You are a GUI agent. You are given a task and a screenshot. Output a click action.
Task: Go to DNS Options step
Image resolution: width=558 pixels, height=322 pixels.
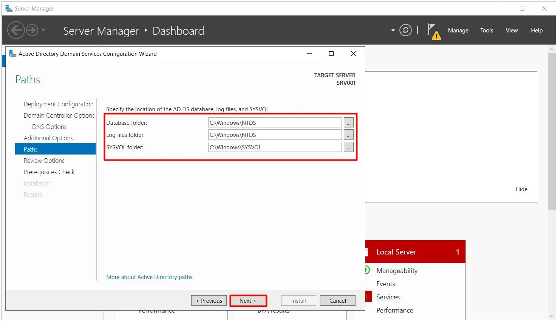(49, 127)
